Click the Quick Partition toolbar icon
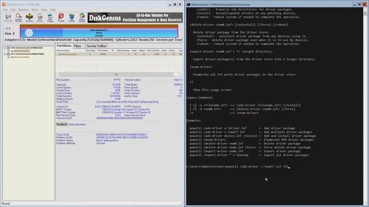Screen dimensions: 369x207 click(x=40, y=18)
